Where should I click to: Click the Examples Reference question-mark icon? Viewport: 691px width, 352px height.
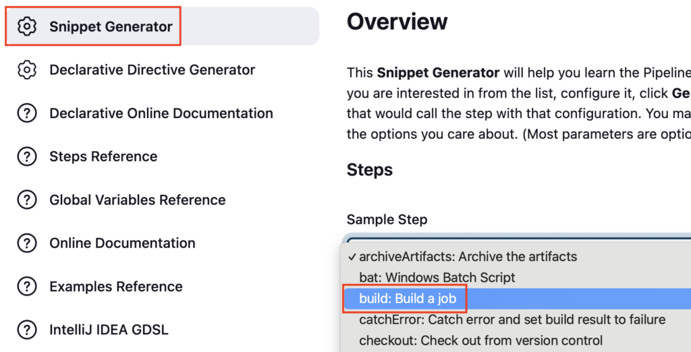pyautogui.click(x=27, y=287)
